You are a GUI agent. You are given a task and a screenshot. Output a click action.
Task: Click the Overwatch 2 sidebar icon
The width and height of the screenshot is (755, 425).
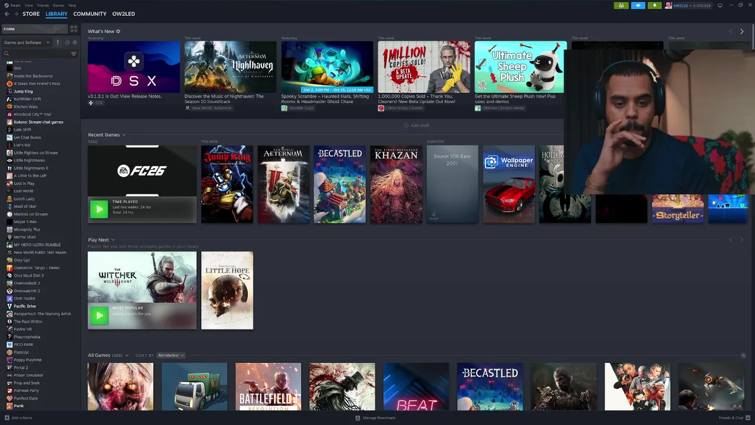[x=9, y=291]
